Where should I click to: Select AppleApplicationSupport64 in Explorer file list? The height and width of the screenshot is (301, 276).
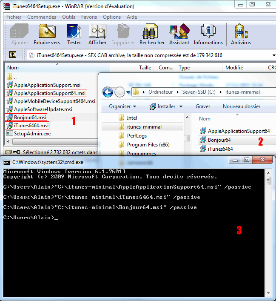[x=235, y=131]
